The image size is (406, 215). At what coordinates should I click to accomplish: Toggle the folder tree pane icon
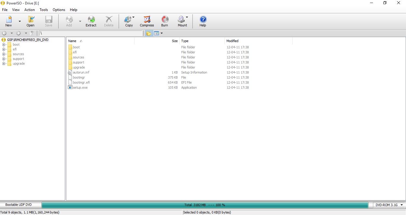[148, 33]
